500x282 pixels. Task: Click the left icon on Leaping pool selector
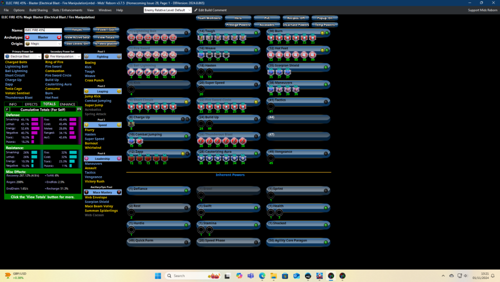pos(86,91)
